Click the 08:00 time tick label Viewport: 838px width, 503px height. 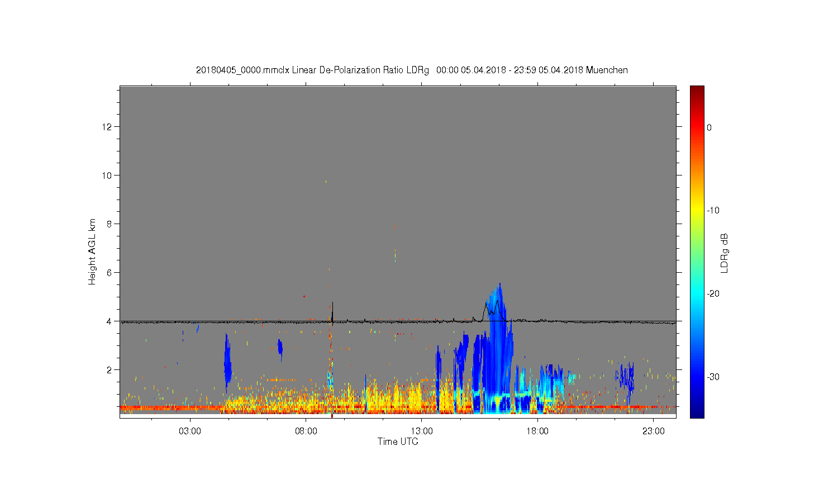(306, 431)
